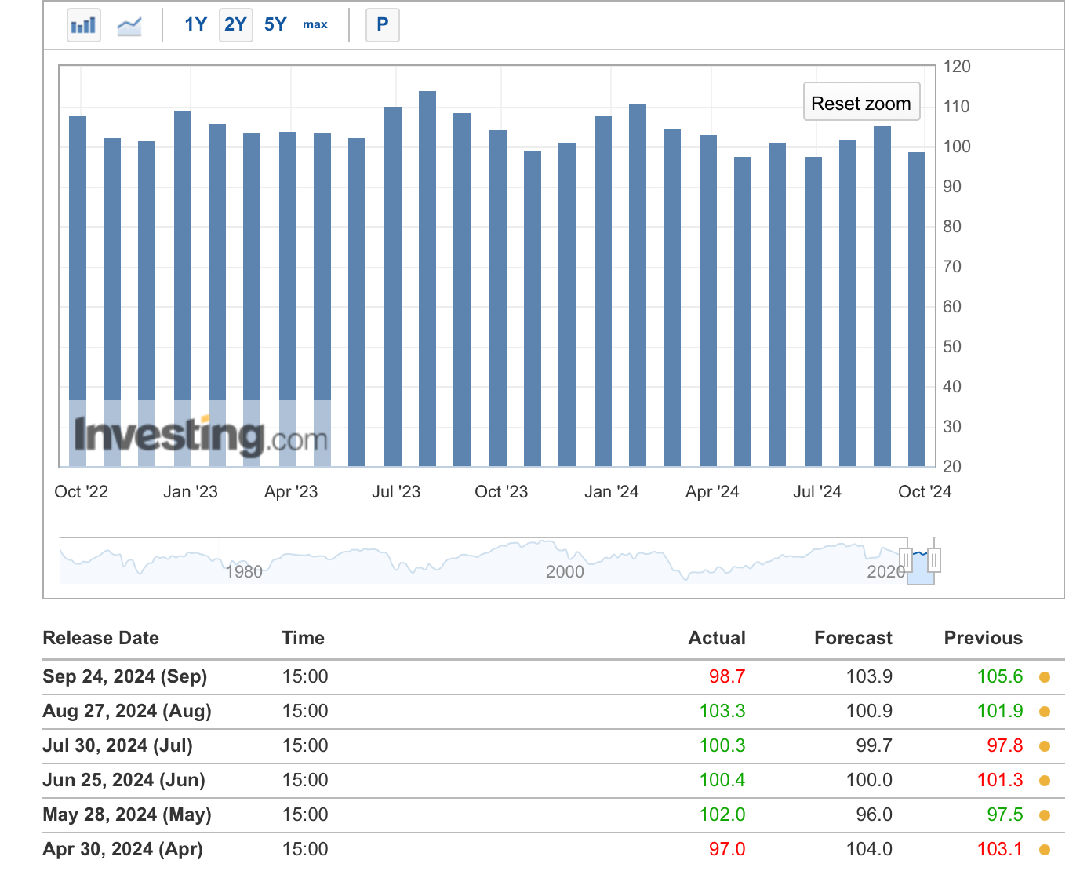1080x871 pixels.
Task: Click the actual value 98.7
Action: coord(727,676)
